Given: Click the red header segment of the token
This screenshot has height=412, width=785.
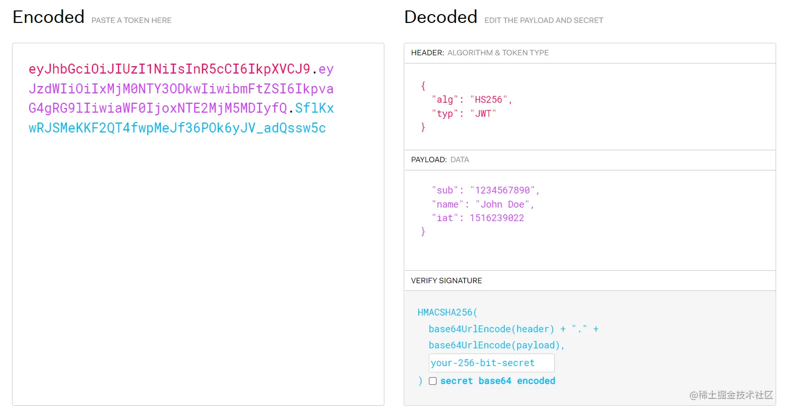Looking at the screenshot, I should point(169,69).
